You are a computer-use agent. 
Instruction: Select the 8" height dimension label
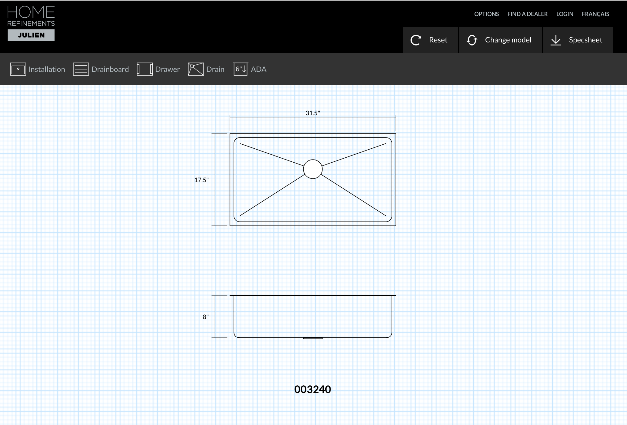tap(206, 317)
